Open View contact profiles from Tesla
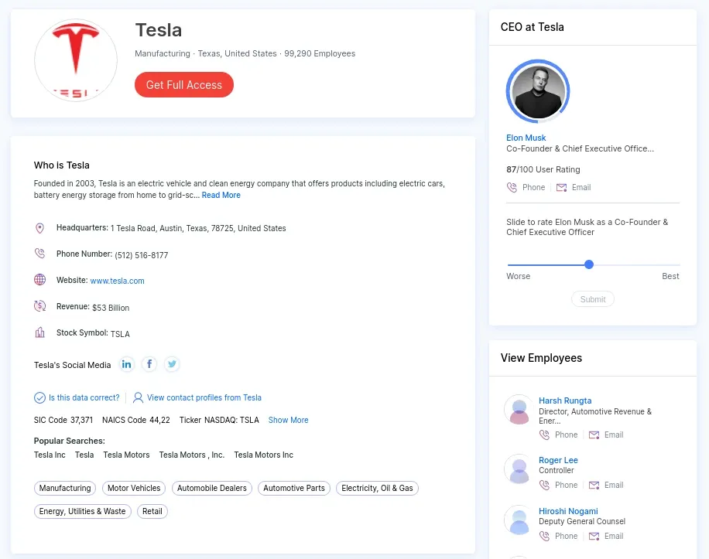The height and width of the screenshot is (559, 709). [204, 397]
